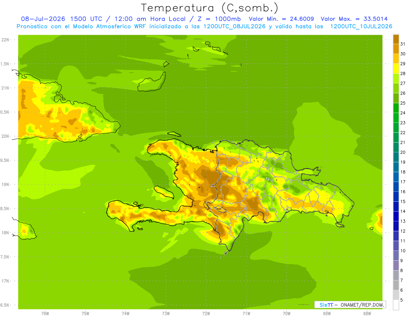This screenshot has width=412, height=318.
Task: Click the legend band between 20 and 21
Action: [x=396, y=147]
